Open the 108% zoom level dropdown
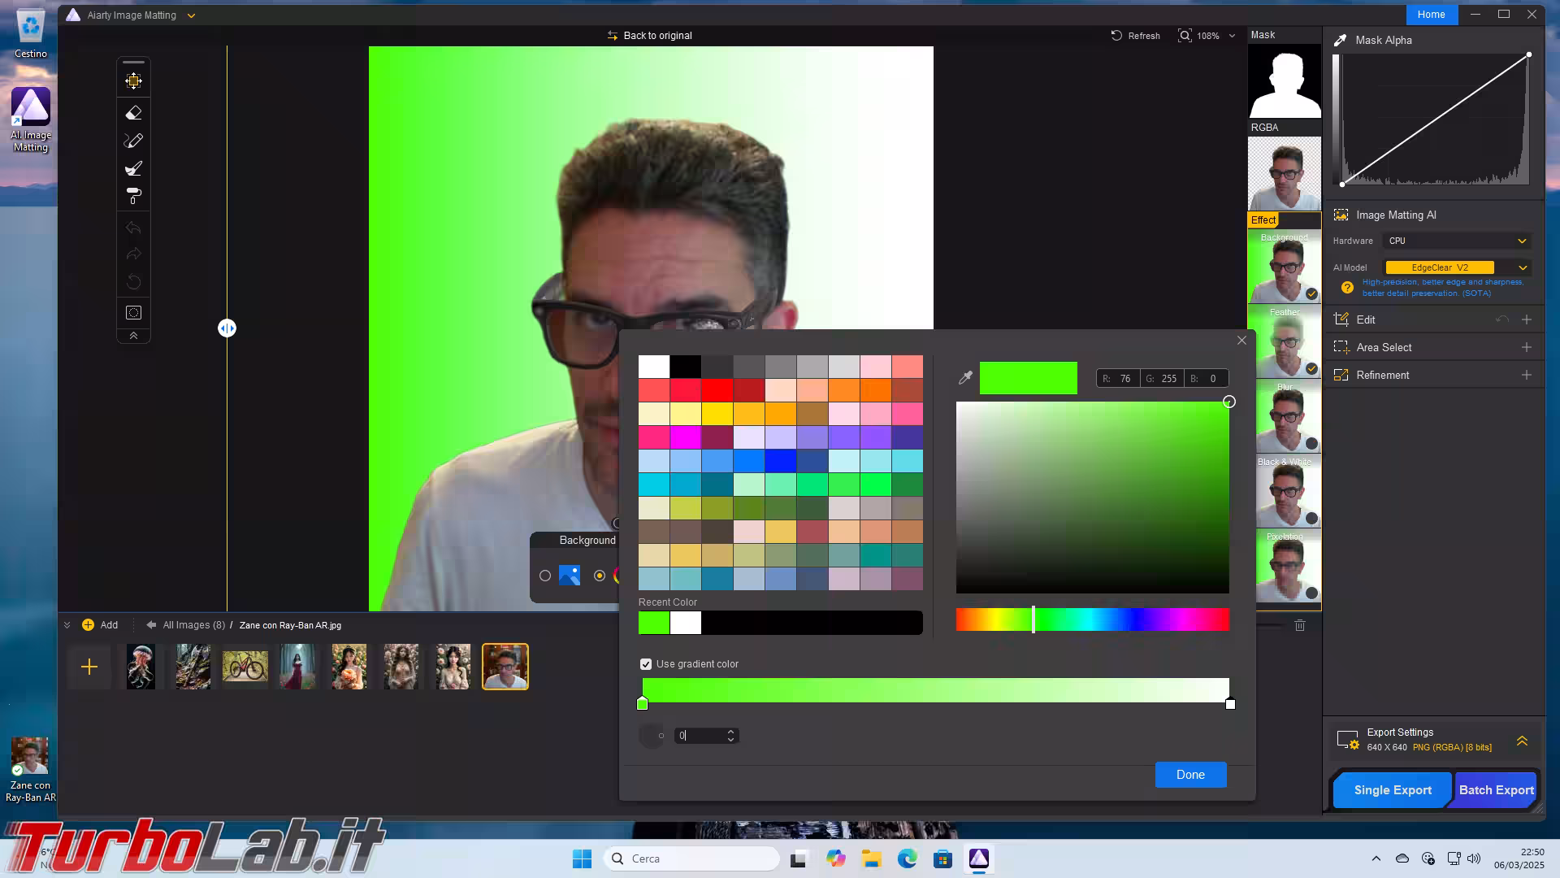Image resolution: width=1560 pixels, height=878 pixels. click(1232, 36)
